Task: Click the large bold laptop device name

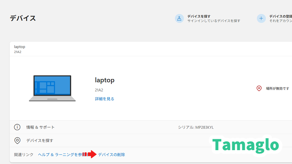Action: (105, 80)
